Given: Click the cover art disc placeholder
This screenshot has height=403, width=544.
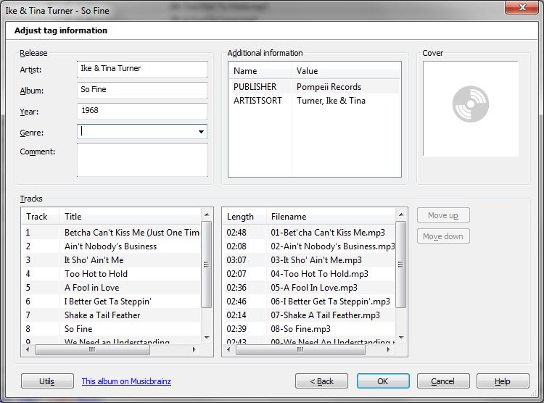Looking at the screenshot, I should click(x=471, y=104).
